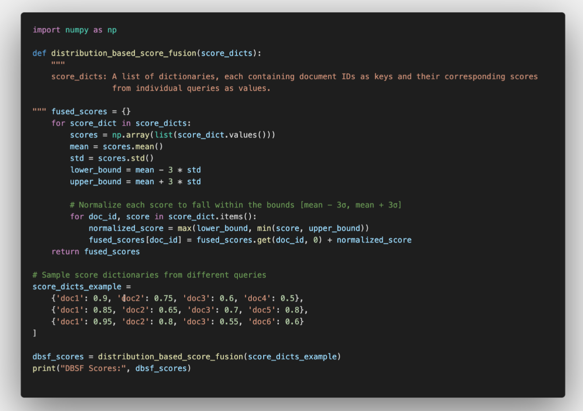The image size is (583, 411).
Task: Click the dictionary row containing 'doc6': 0.6
Action: point(177,322)
